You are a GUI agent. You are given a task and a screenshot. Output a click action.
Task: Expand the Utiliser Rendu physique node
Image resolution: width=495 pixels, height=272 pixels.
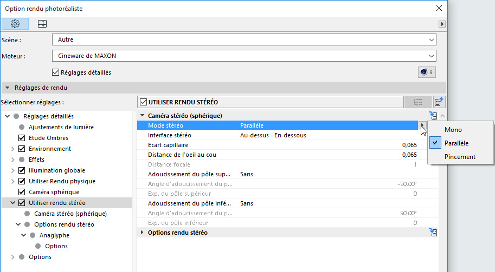[12, 181]
